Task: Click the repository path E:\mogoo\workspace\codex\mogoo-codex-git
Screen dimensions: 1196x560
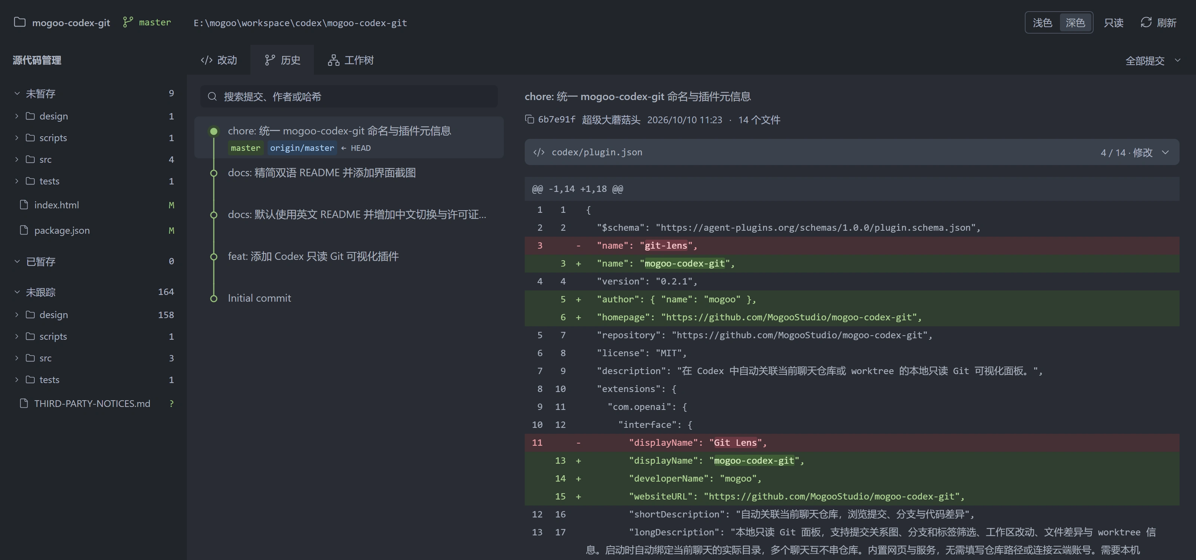Action: coord(300,23)
